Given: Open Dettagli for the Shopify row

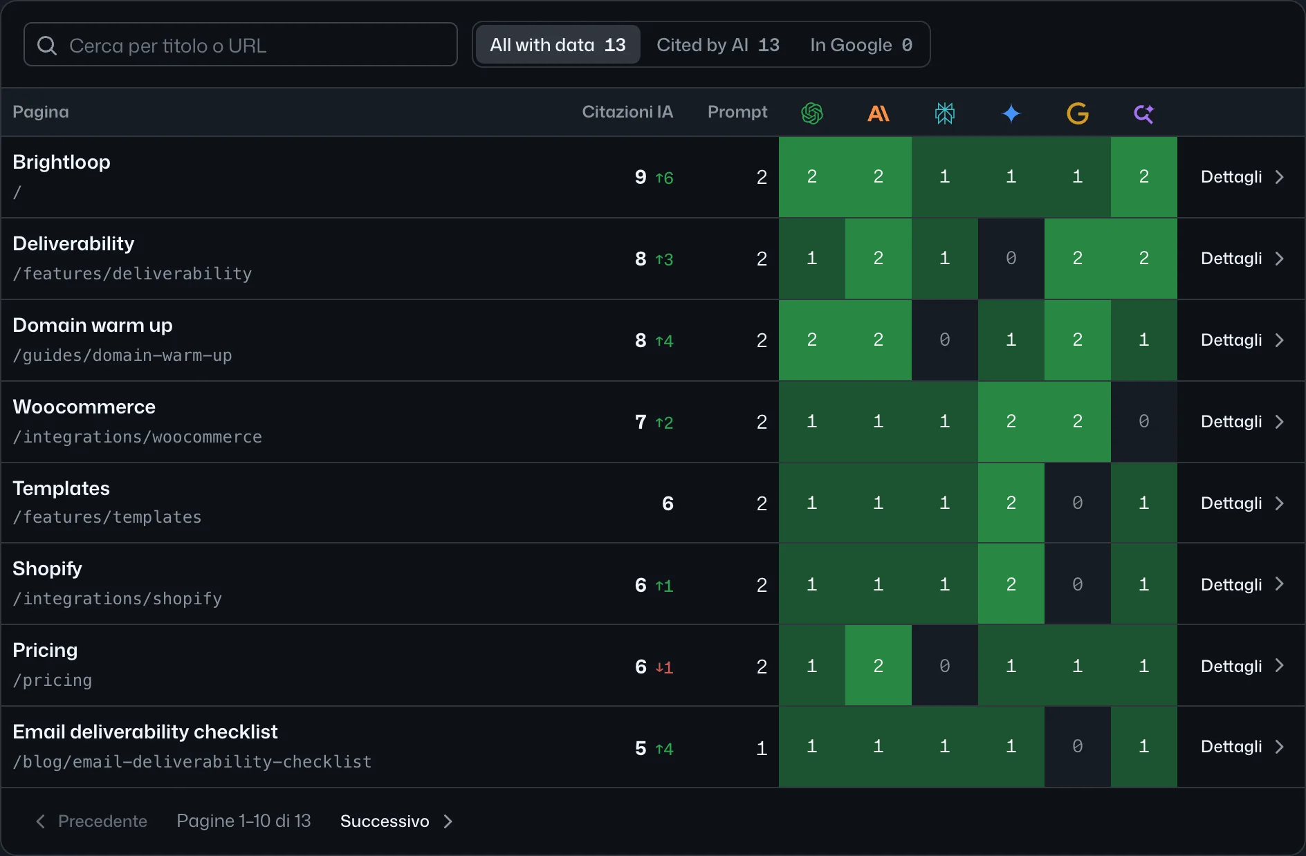Looking at the screenshot, I should point(1242,585).
